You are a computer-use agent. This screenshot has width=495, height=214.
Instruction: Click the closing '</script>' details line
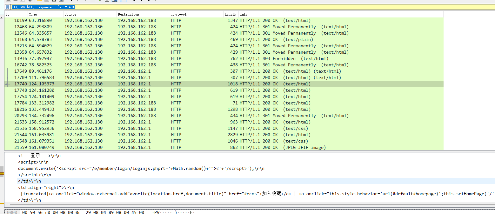(35, 175)
